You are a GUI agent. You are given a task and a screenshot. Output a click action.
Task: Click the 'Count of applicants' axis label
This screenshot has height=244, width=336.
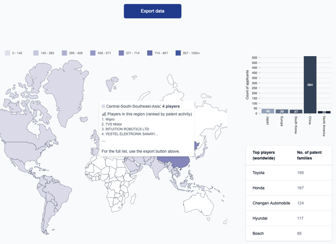coord(247,85)
